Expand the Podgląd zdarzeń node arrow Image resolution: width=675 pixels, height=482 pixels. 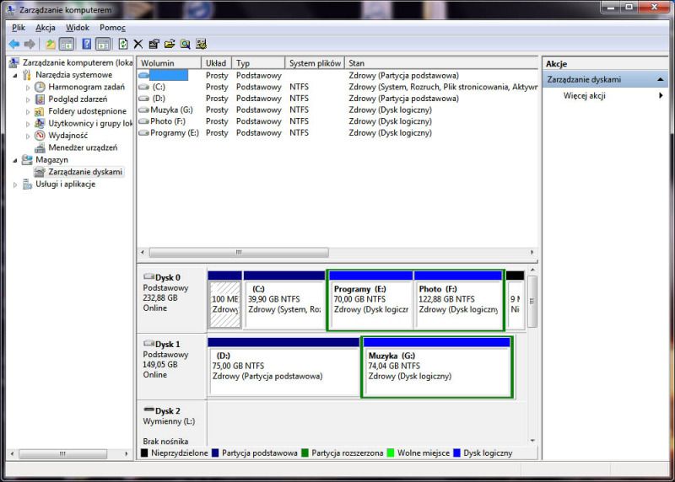pyautogui.click(x=28, y=99)
